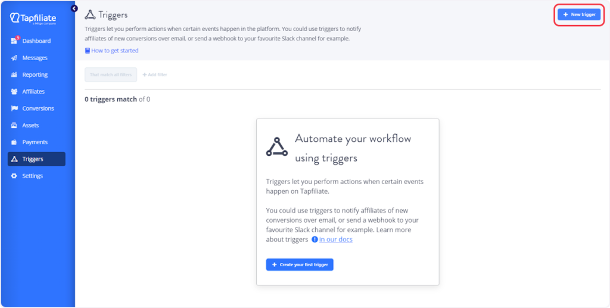
Task: Click the Settings gear icon
Action: pyautogui.click(x=14, y=176)
